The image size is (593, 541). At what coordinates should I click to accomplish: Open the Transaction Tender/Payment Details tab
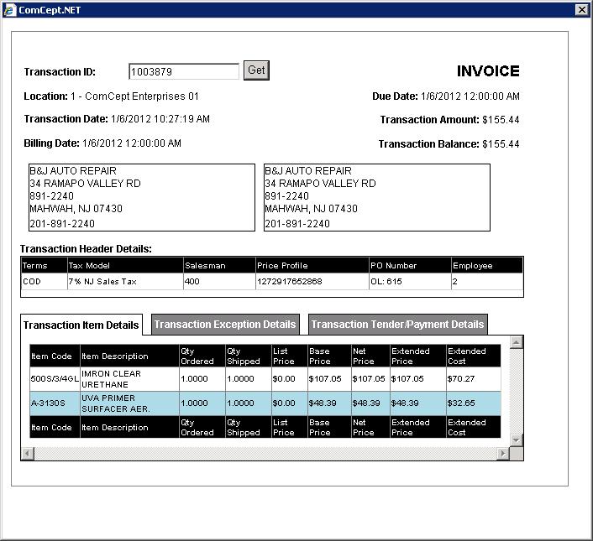(397, 325)
